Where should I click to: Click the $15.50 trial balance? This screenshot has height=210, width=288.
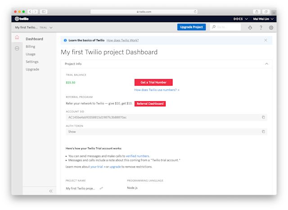[71, 82]
